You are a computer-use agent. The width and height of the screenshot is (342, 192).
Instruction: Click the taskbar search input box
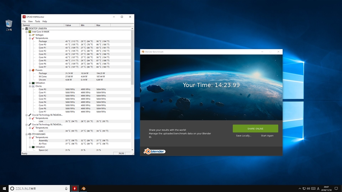tap(39, 189)
